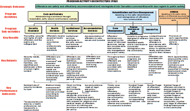Click indicator 'Number/%age of offenders remunerated'
This screenshot has height=111, width=190.
pos(154,94)
